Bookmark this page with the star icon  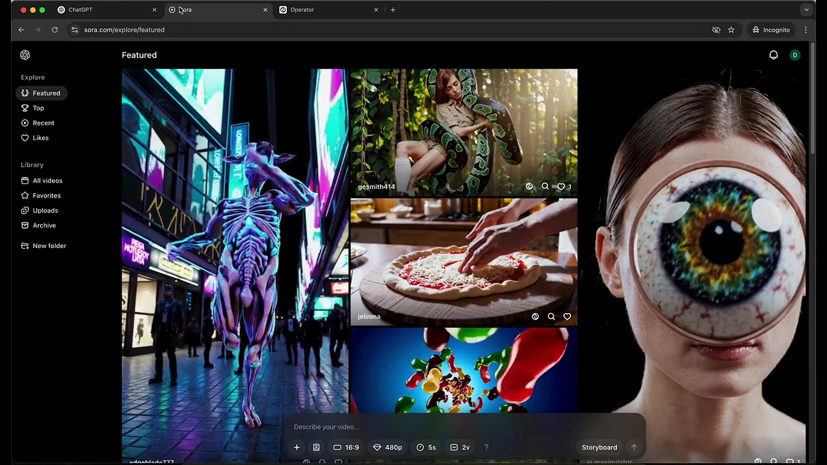[x=731, y=30]
